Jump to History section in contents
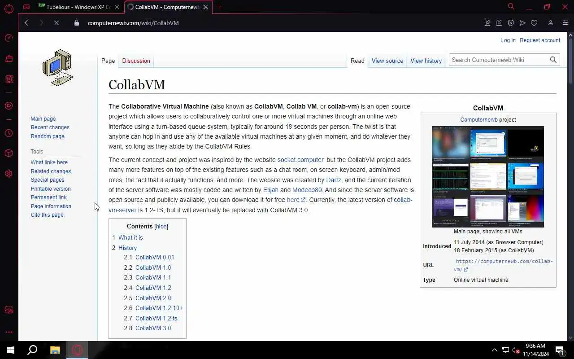 click(x=127, y=248)
